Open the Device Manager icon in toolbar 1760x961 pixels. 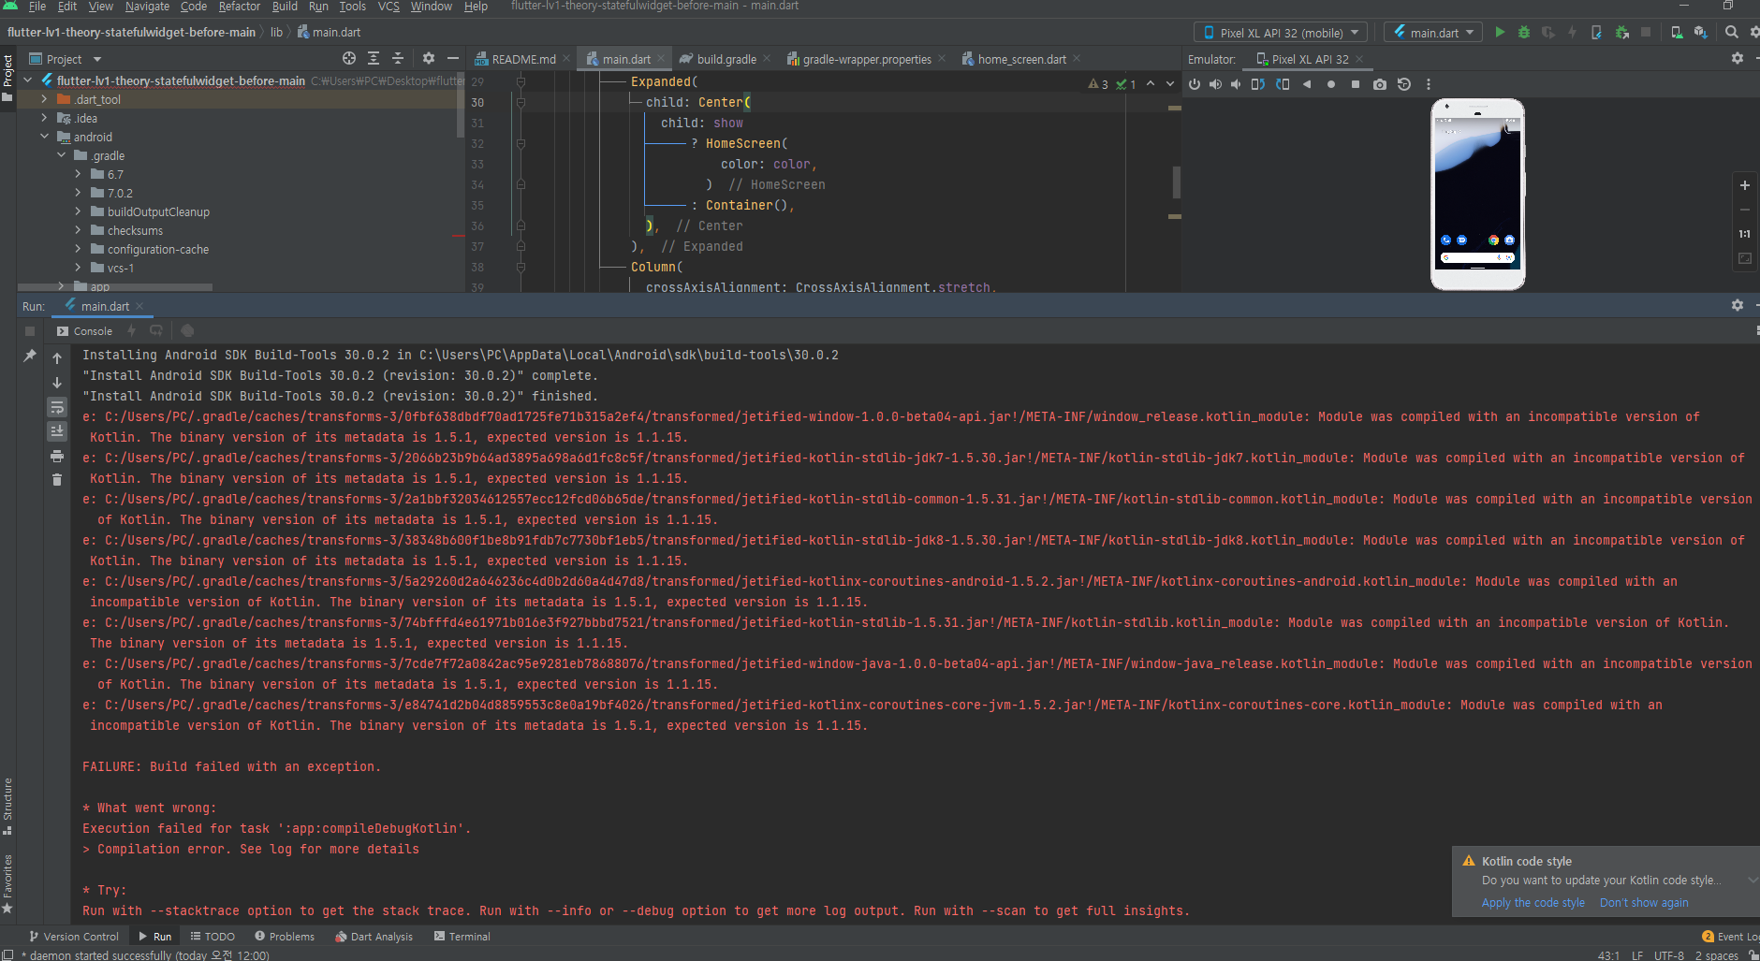(x=1677, y=32)
